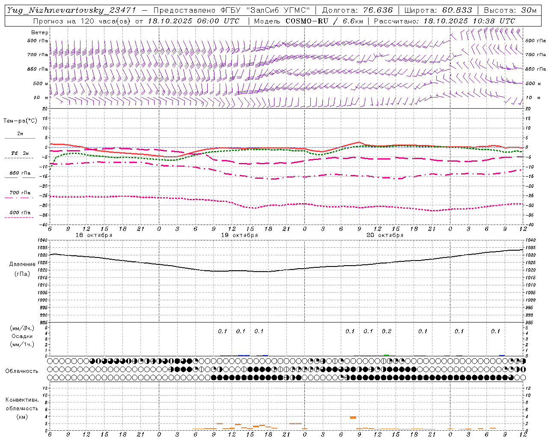
Task: Click the '(мм/1ч.)' precipitation unit label
Action: (22, 344)
